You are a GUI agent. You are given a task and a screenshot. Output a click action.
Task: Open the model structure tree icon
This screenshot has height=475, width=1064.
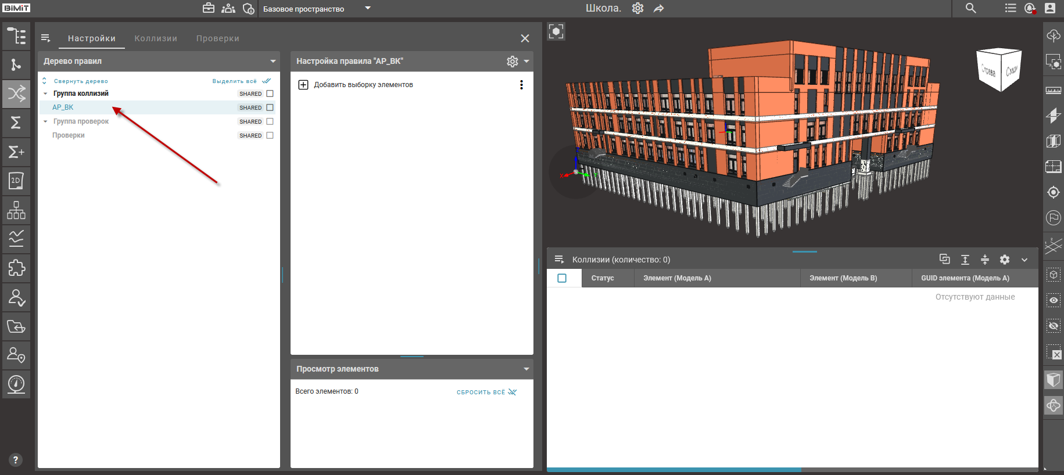coord(16,36)
